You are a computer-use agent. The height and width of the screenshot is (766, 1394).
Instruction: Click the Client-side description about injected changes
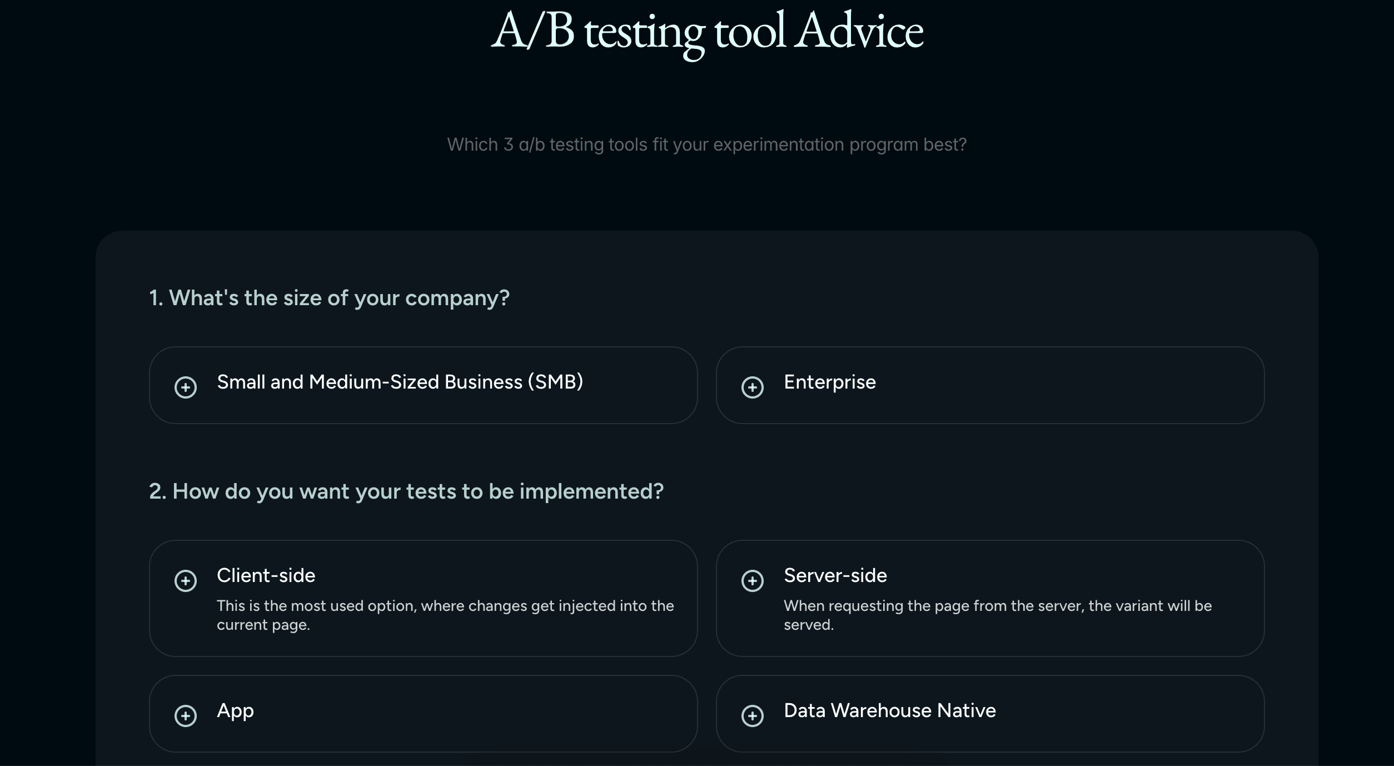445,615
